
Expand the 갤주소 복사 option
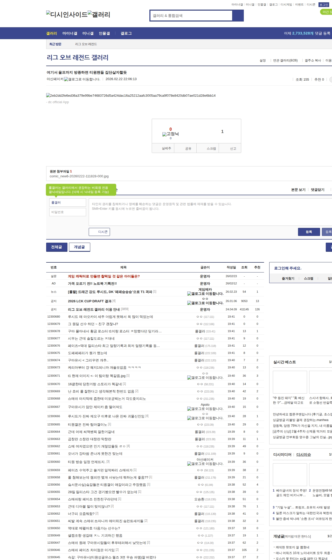313,60
